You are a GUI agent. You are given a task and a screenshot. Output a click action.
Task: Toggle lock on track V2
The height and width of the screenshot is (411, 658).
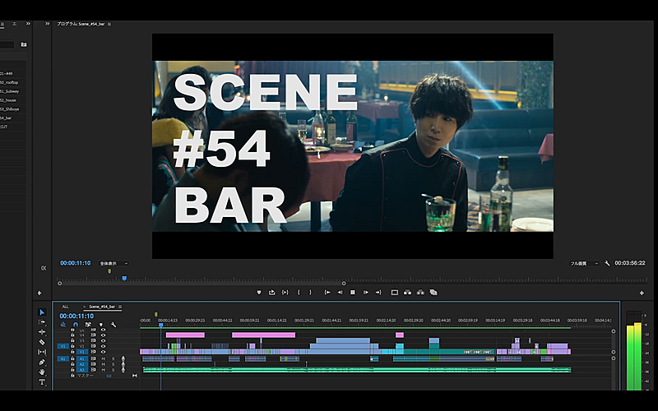pos(72,346)
